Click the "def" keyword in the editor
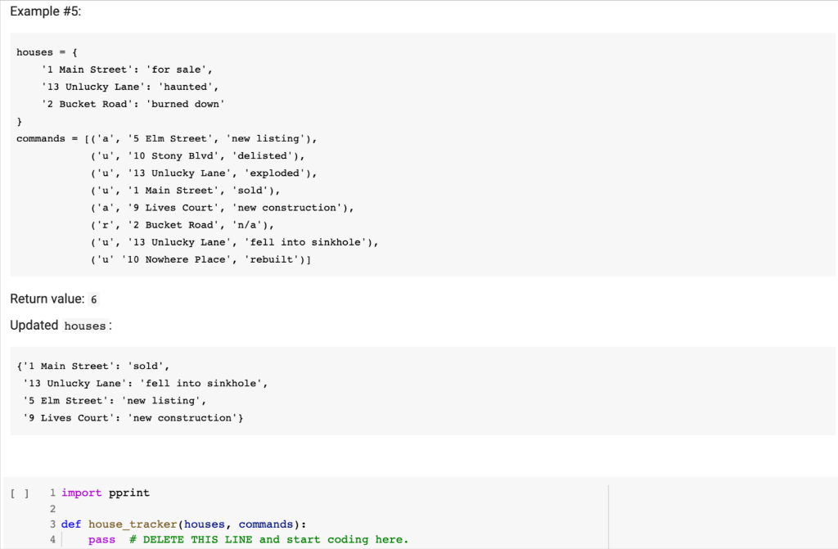Image resolution: width=838 pixels, height=549 pixels. click(71, 524)
